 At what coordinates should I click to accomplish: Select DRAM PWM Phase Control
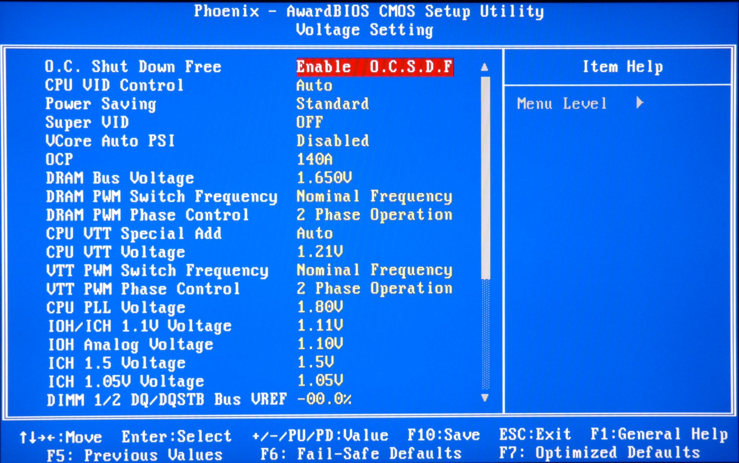point(147,215)
